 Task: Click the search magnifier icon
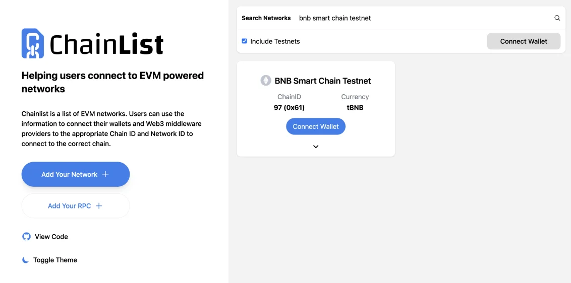tap(557, 18)
